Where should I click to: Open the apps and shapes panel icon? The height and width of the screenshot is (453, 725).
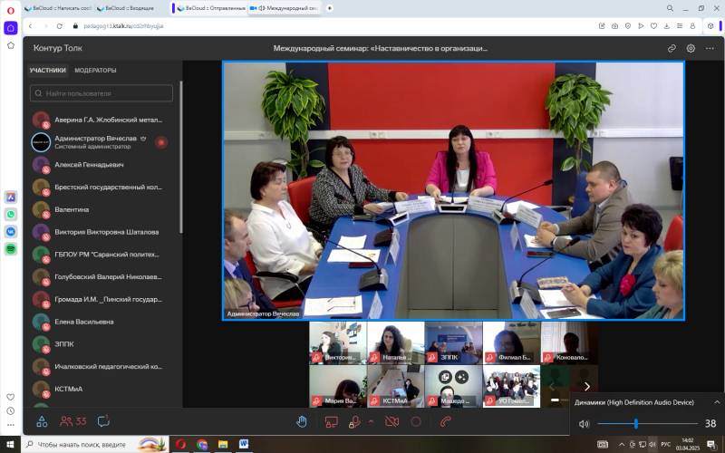pos(42,421)
